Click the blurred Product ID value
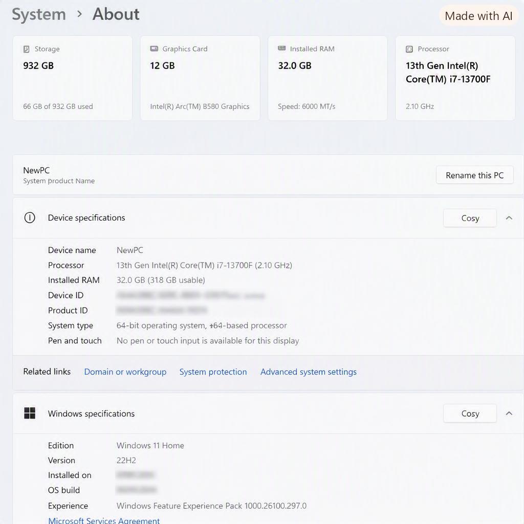524x524 pixels. coord(162,311)
